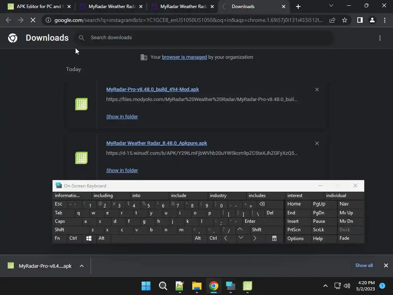Tap the Esc key on On-Screen Keyboard
393x295 pixels.
(59, 204)
